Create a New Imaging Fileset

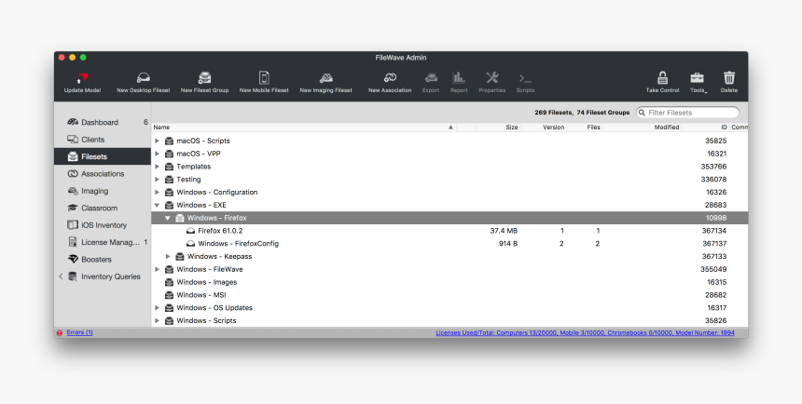tap(325, 82)
